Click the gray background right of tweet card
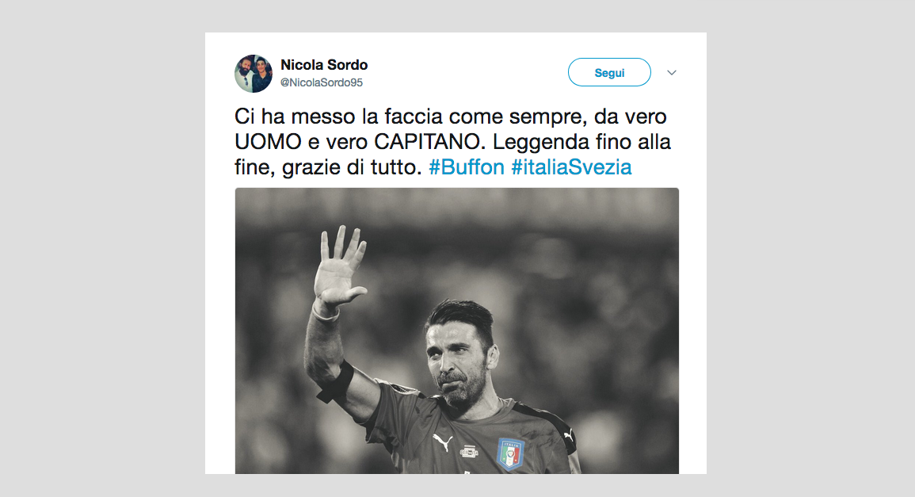This screenshot has width=915, height=497. click(810, 248)
